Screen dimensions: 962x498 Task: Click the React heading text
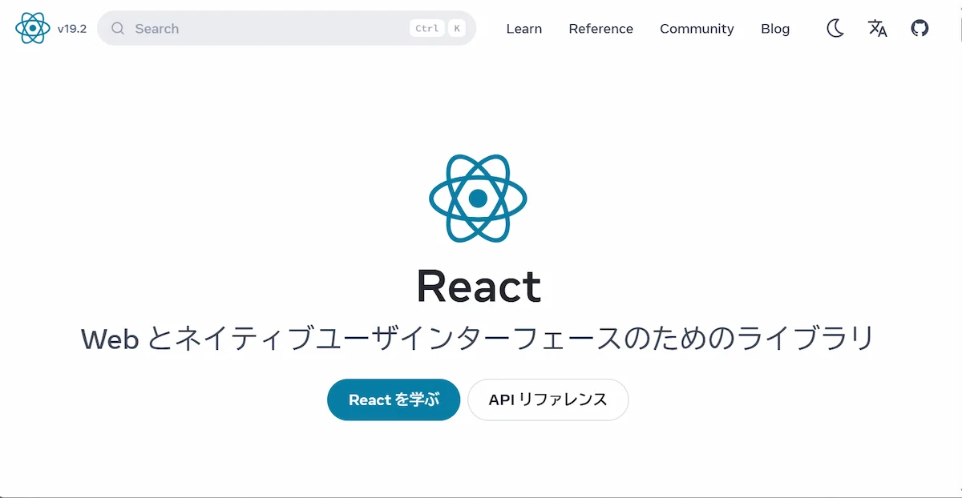coord(479,286)
